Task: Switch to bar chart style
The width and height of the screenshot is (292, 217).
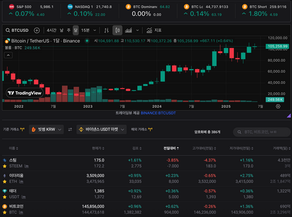Action: (107, 30)
